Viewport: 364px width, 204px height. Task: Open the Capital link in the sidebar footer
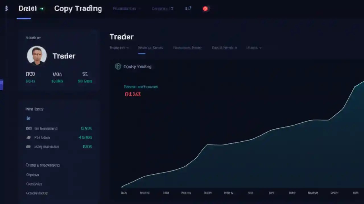pos(32,175)
